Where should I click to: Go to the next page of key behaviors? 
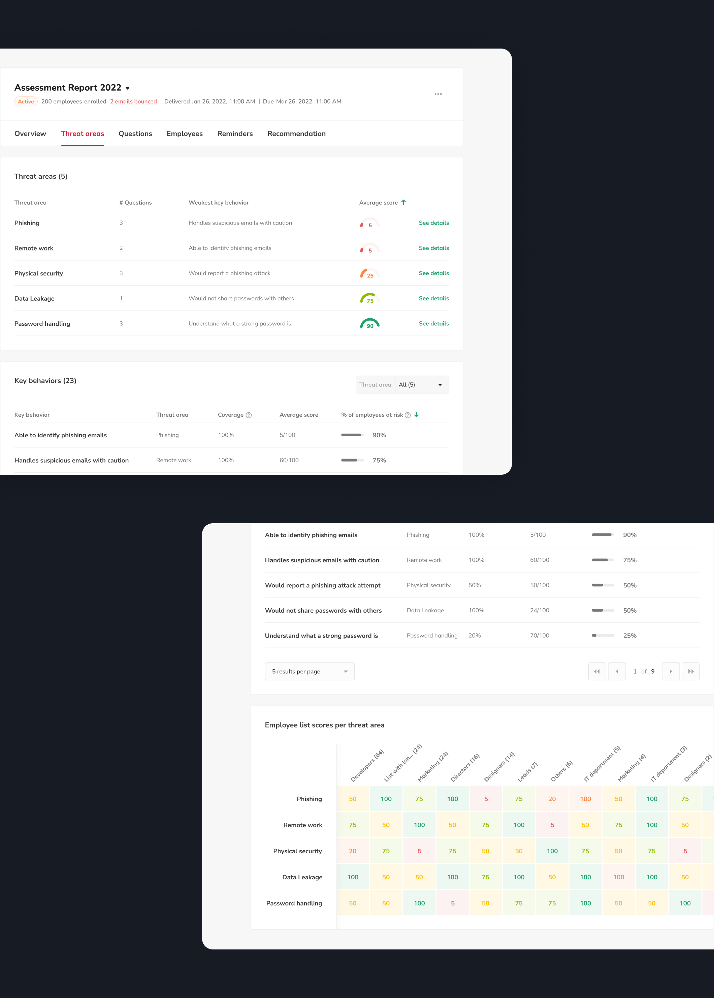pos(670,671)
